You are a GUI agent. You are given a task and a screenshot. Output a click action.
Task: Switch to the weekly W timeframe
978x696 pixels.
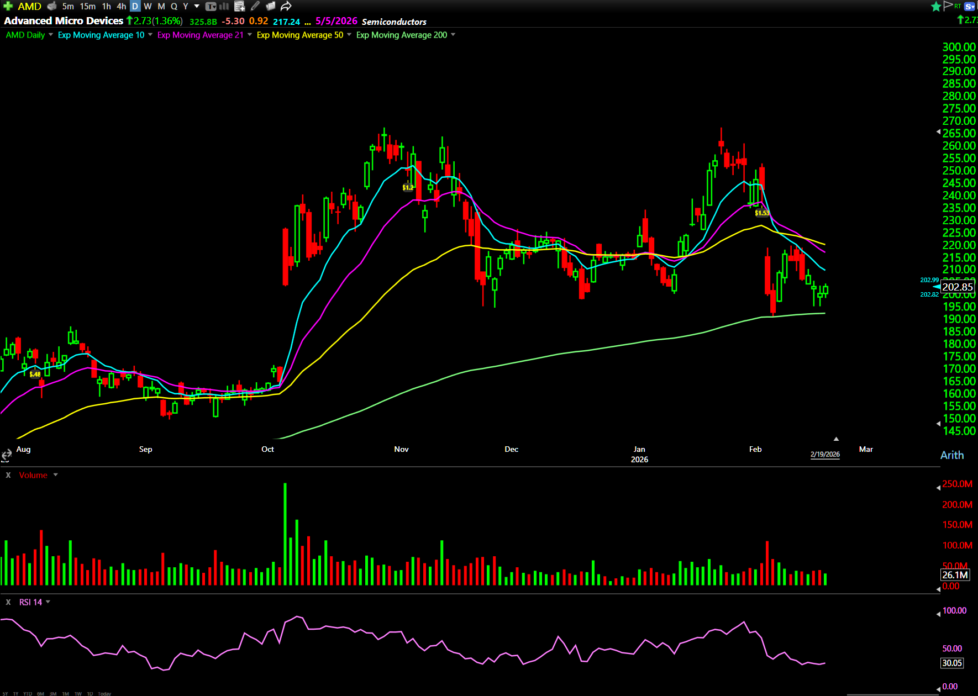pyautogui.click(x=148, y=6)
